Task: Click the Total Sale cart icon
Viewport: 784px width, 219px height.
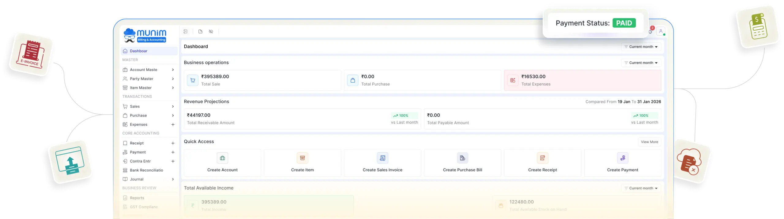Action: coord(193,80)
